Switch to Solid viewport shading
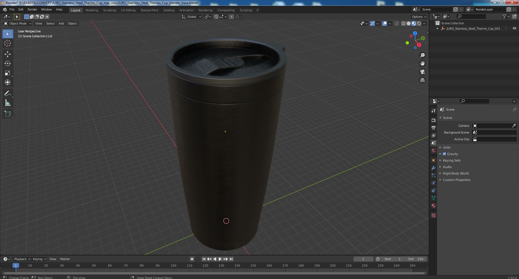The image size is (519, 279). point(408,23)
